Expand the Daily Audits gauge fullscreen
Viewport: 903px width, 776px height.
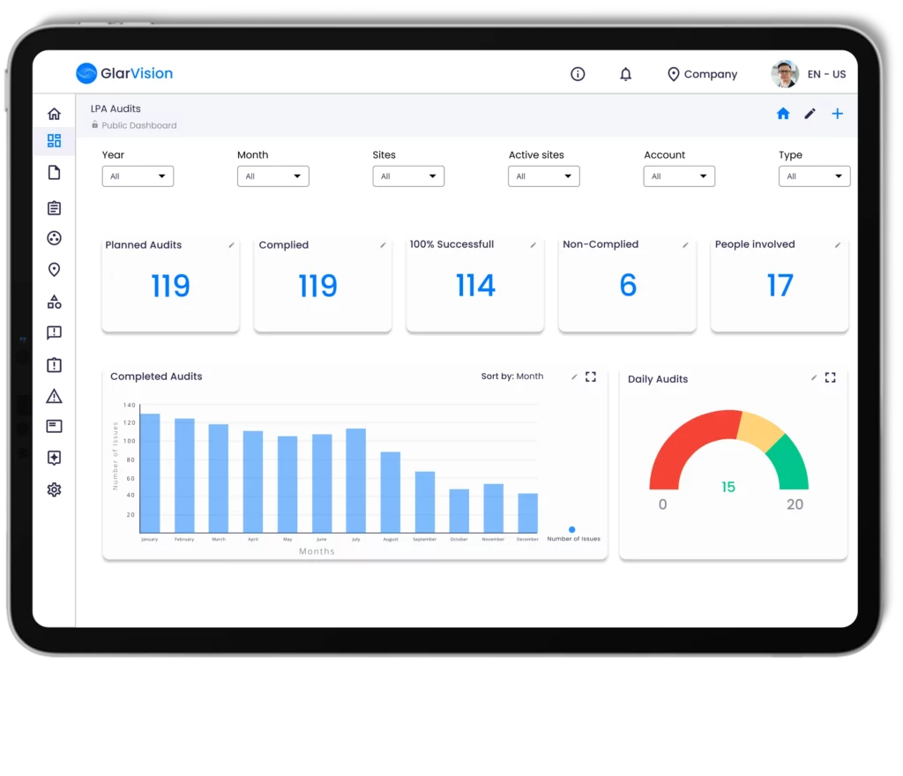(830, 377)
